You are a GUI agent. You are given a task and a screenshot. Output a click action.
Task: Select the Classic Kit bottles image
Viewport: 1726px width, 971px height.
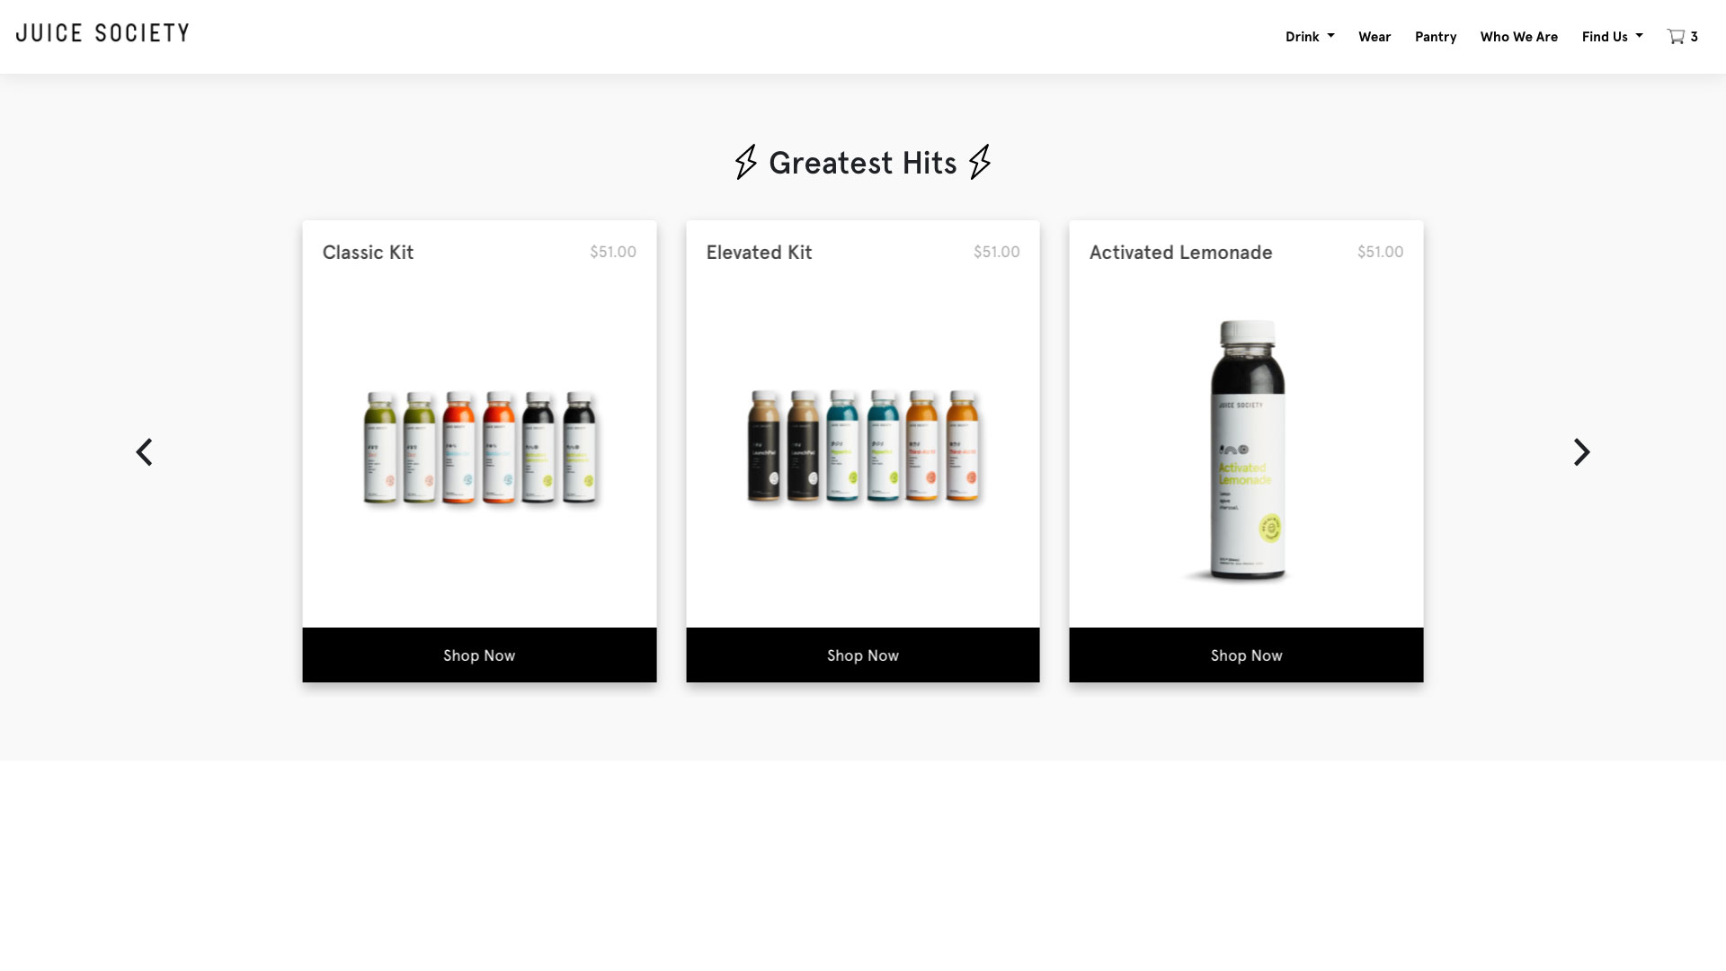coord(480,447)
